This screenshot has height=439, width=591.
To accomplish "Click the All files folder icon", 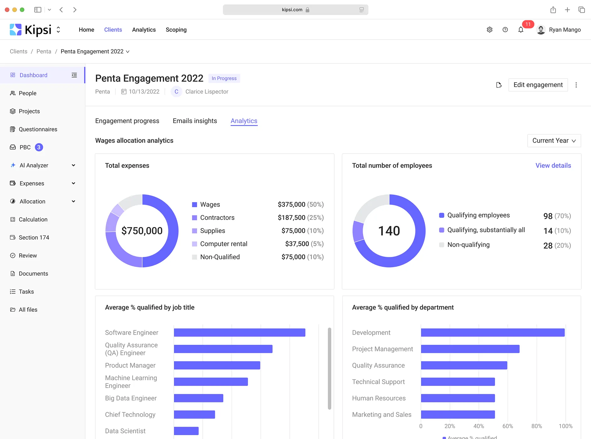I will pos(13,310).
